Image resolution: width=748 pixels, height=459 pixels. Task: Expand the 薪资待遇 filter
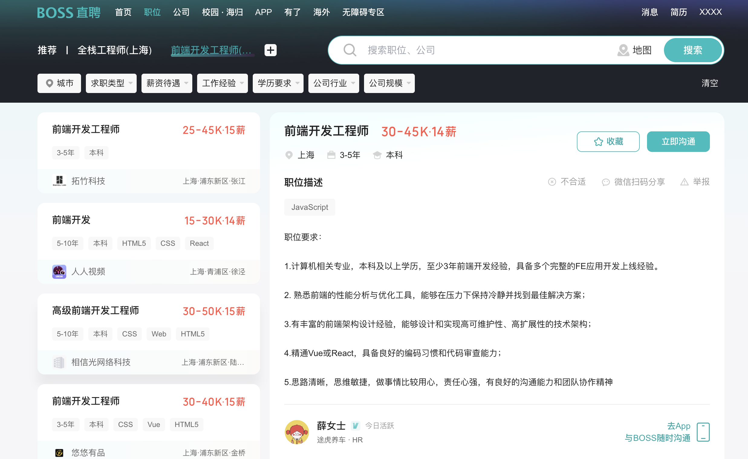click(166, 83)
